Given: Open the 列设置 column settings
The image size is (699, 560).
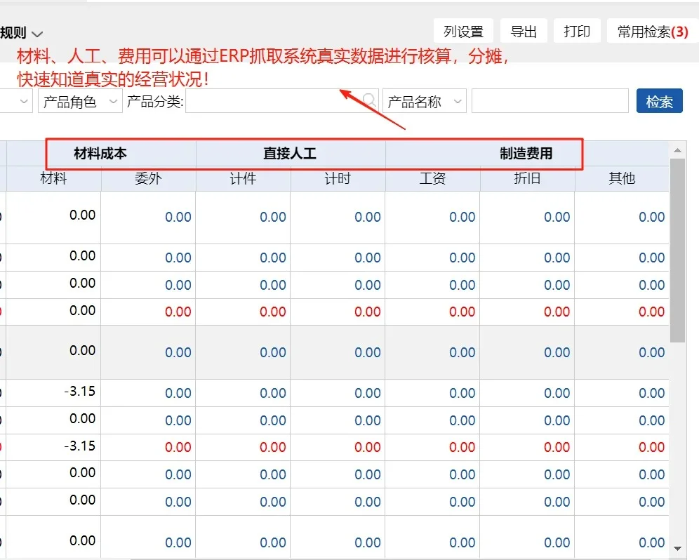Looking at the screenshot, I should pyautogui.click(x=464, y=30).
